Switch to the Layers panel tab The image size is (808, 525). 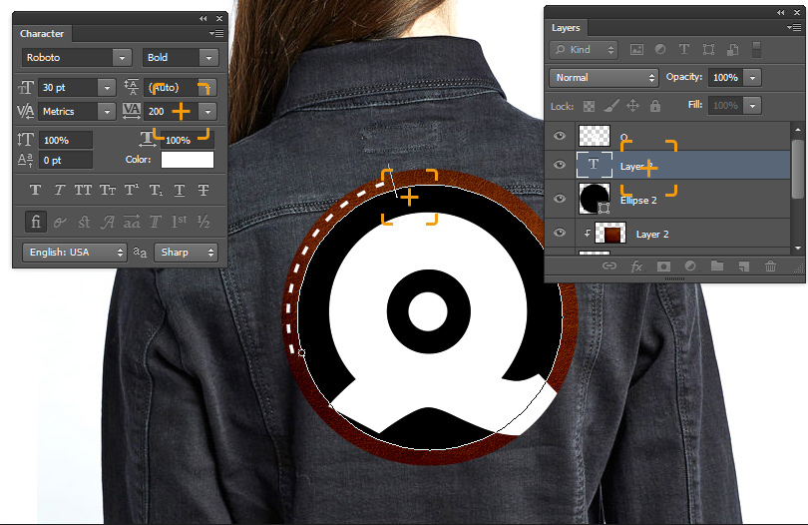(566, 28)
